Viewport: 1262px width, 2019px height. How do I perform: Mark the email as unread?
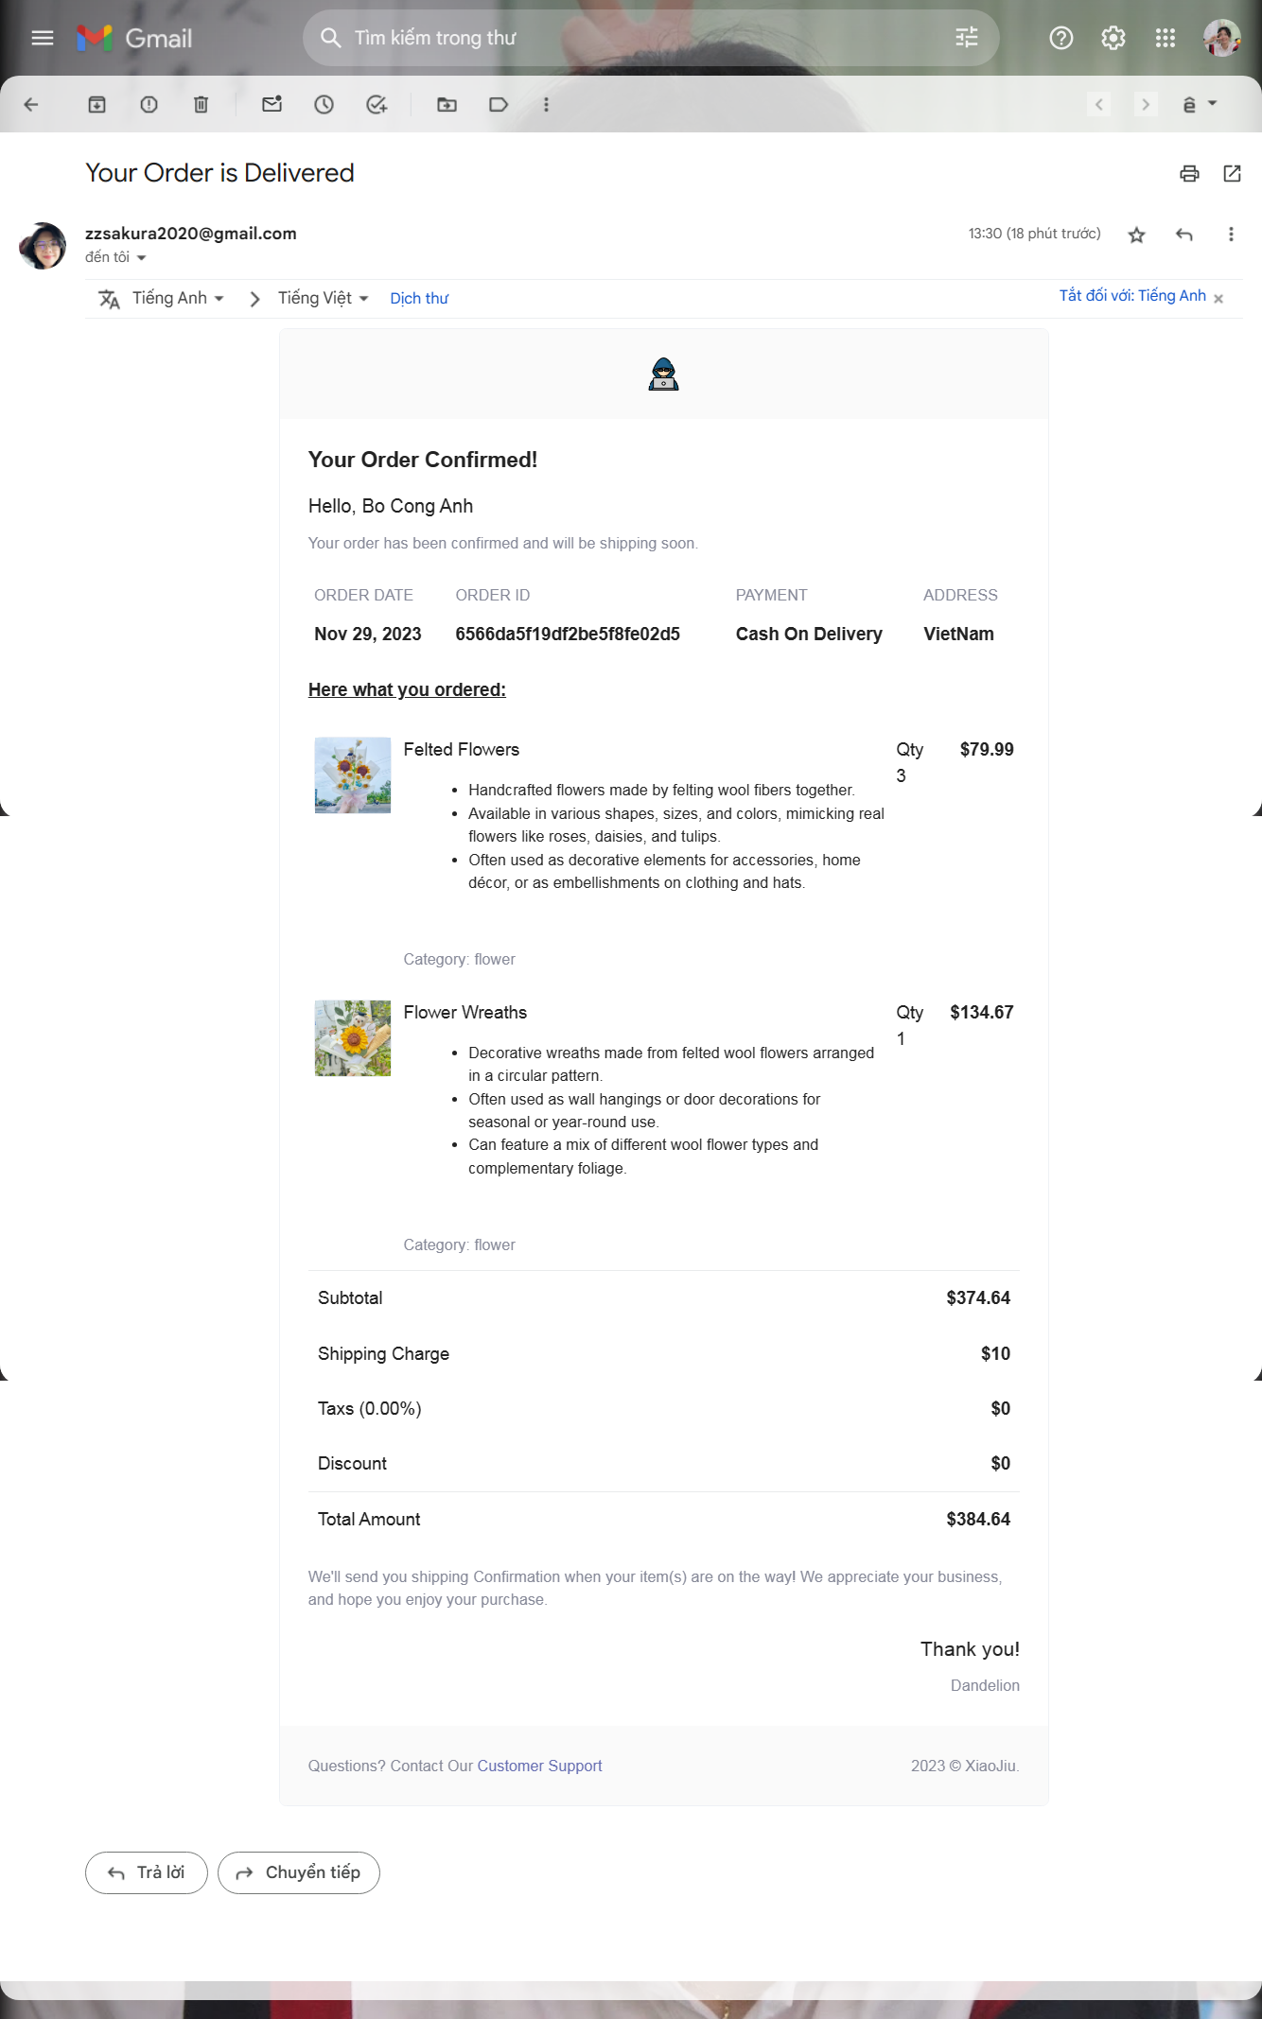coord(272,105)
